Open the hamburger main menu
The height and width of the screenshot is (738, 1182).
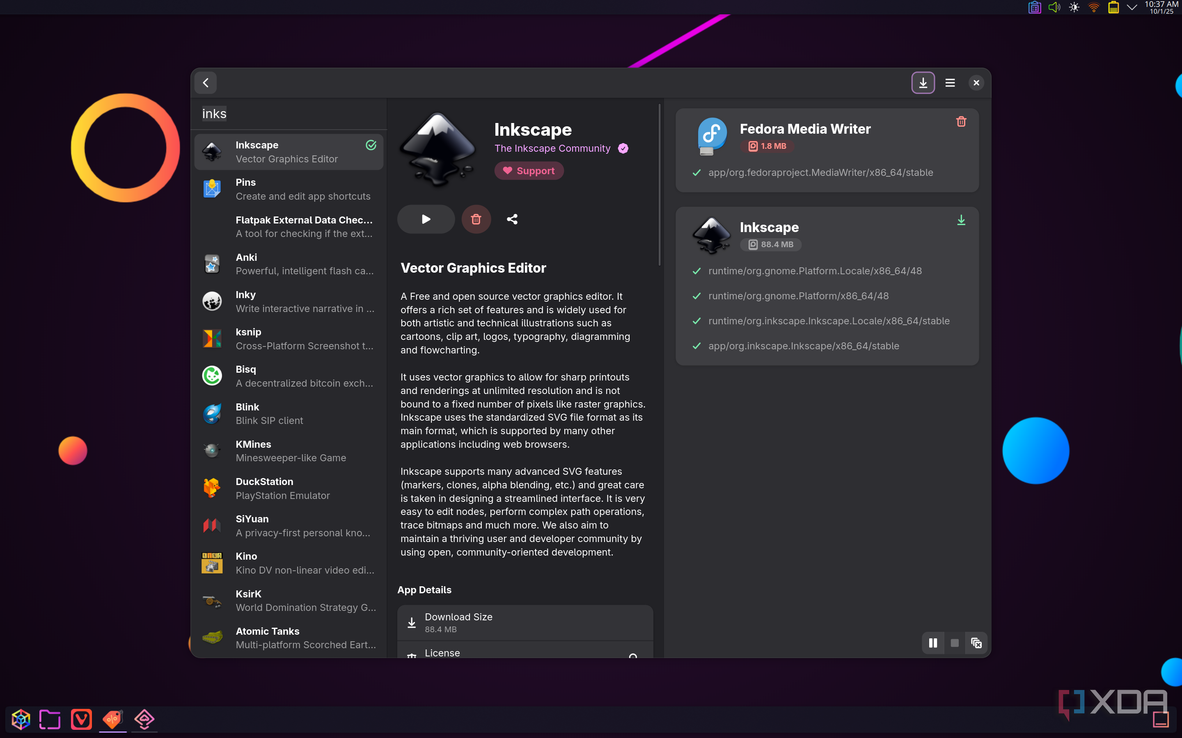click(950, 83)
